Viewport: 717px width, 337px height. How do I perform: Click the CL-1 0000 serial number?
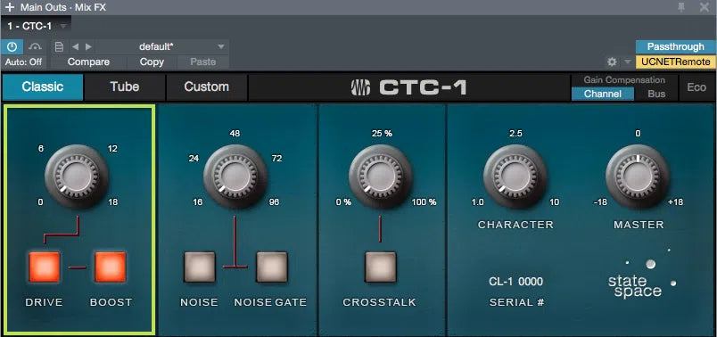point(515,282)
